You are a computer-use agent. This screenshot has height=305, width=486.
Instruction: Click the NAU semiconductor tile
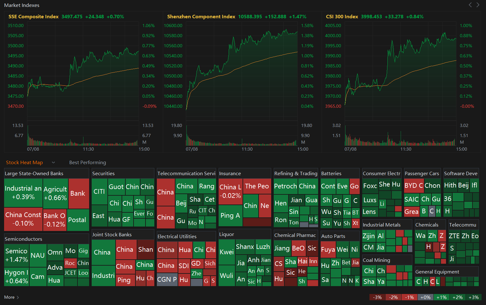point(38,256)
